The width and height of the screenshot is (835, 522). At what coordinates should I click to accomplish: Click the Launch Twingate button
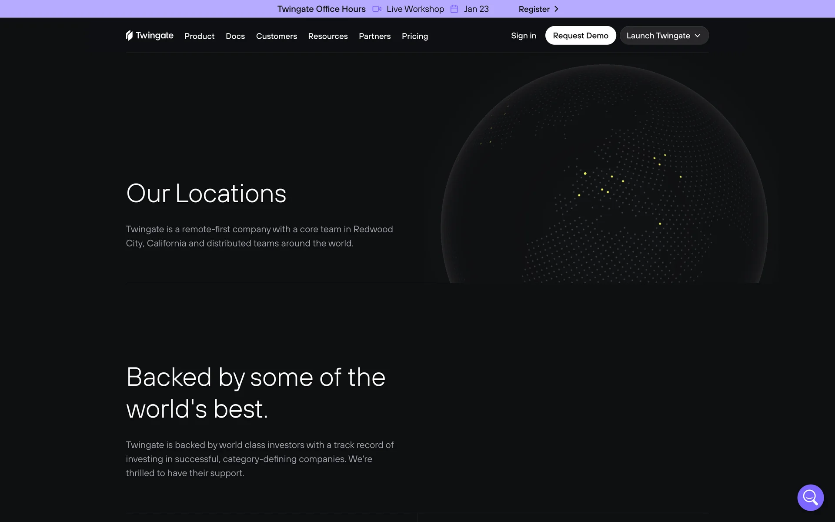(658, 36)
